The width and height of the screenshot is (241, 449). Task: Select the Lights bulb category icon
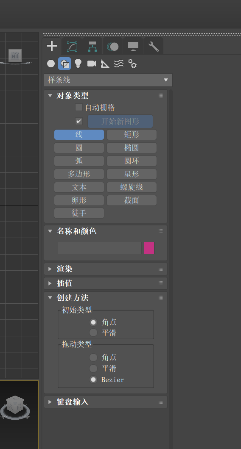(78, 64)
